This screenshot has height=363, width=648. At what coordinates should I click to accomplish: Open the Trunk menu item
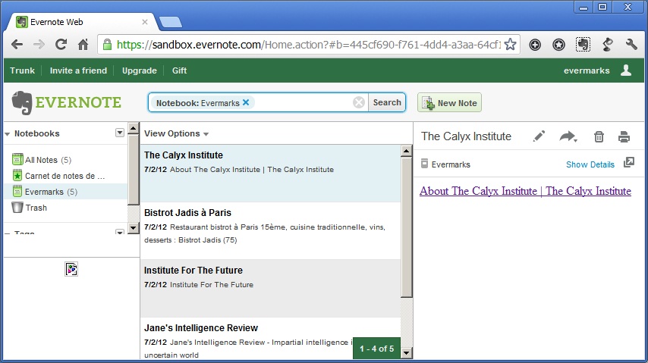click(22, 70)
